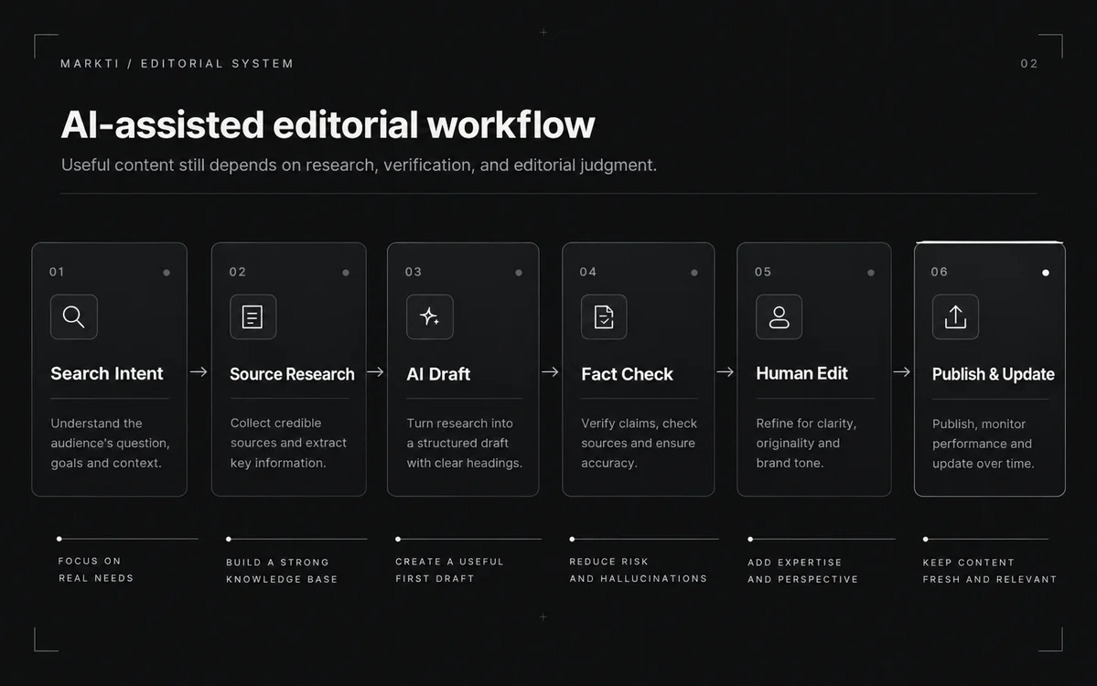Click the step number 04 on Fact Check card

coord(588,272)
